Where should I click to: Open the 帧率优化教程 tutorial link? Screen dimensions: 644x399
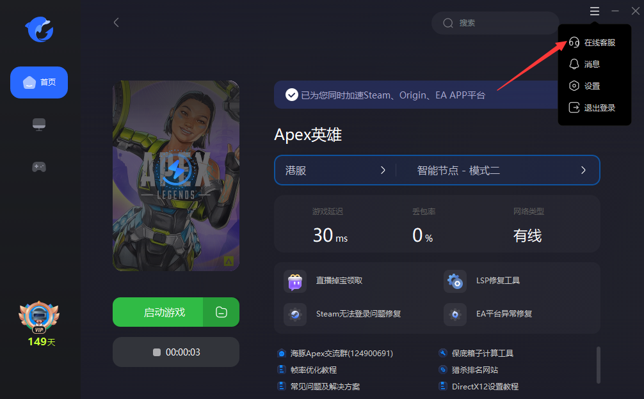tap(314, 370)
